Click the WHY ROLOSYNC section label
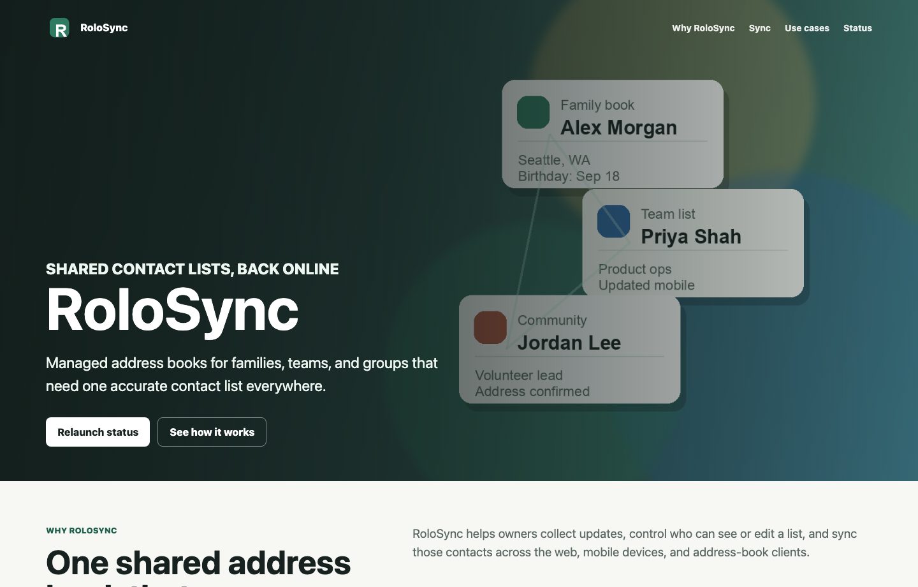The image size is (918, 587). click(82, 530)
